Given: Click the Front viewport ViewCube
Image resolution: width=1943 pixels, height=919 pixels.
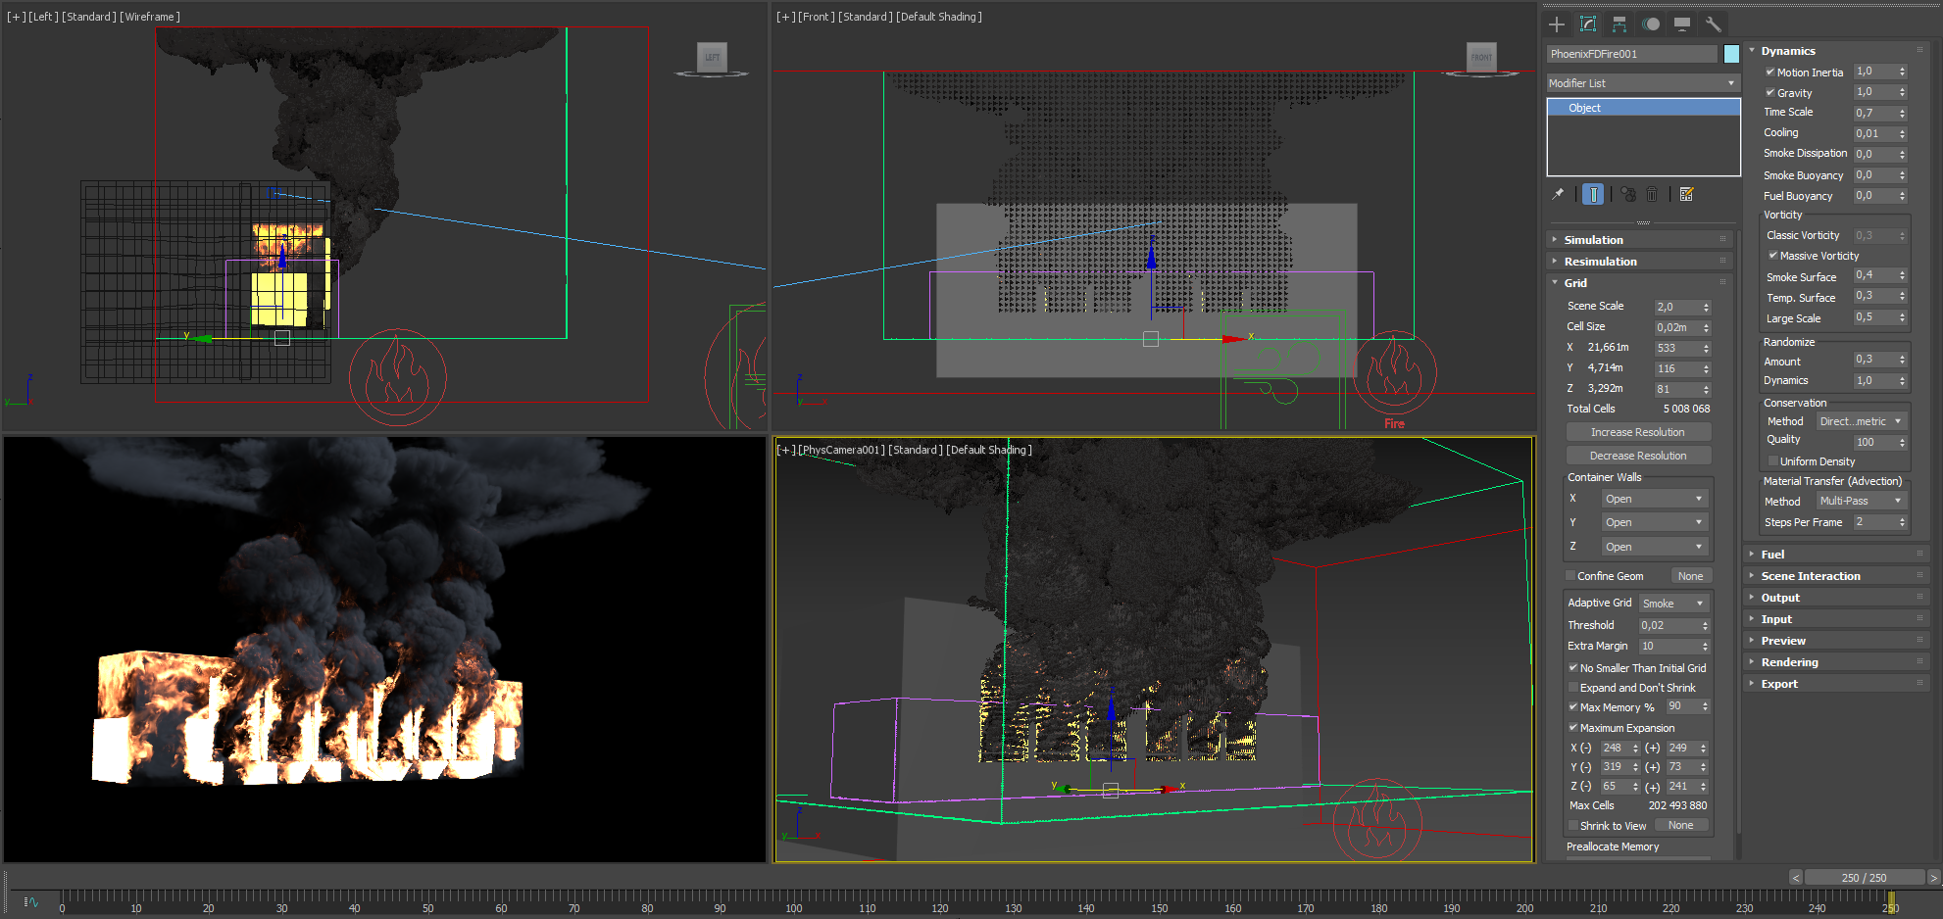Looking at the screenshot, I should click(x=1481, y=57).
